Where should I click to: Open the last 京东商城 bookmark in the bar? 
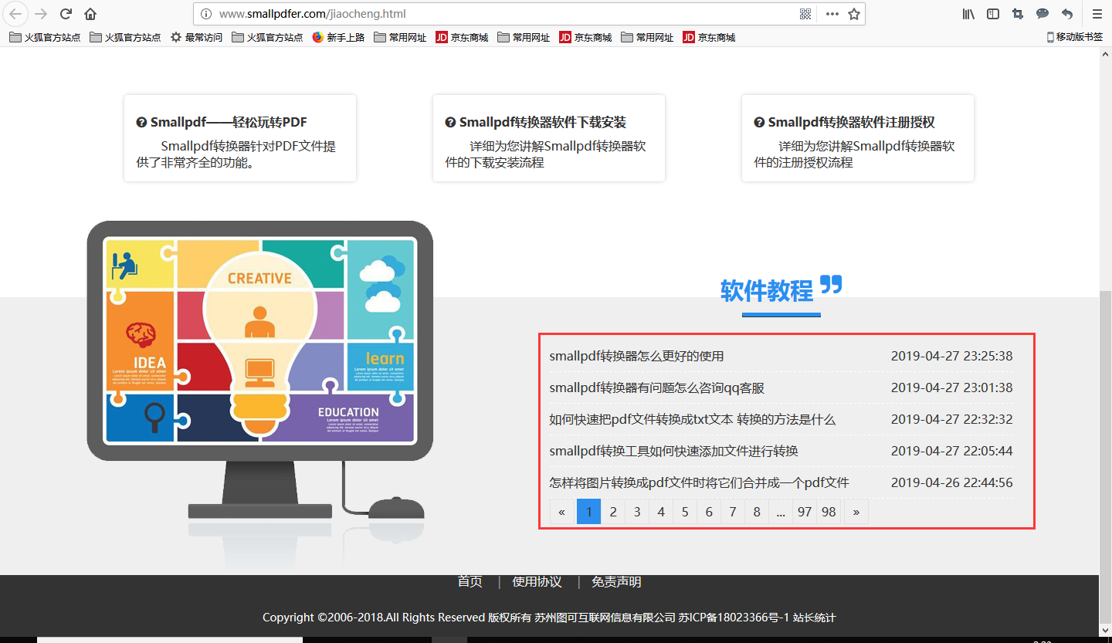point(709,37)
